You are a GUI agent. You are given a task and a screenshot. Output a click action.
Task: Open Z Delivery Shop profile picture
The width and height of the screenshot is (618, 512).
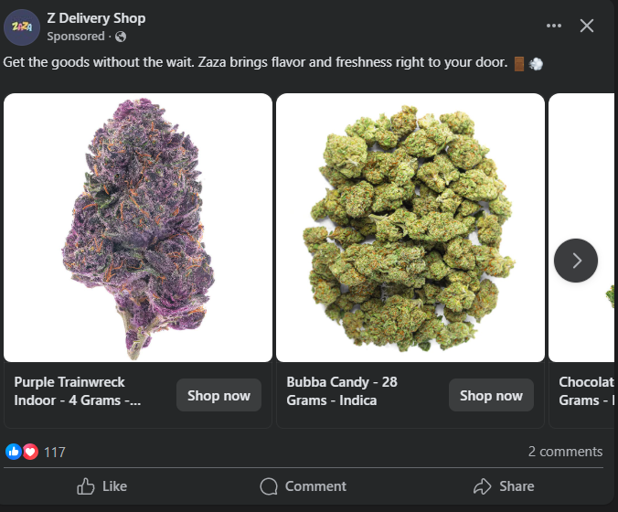(21, 27)
